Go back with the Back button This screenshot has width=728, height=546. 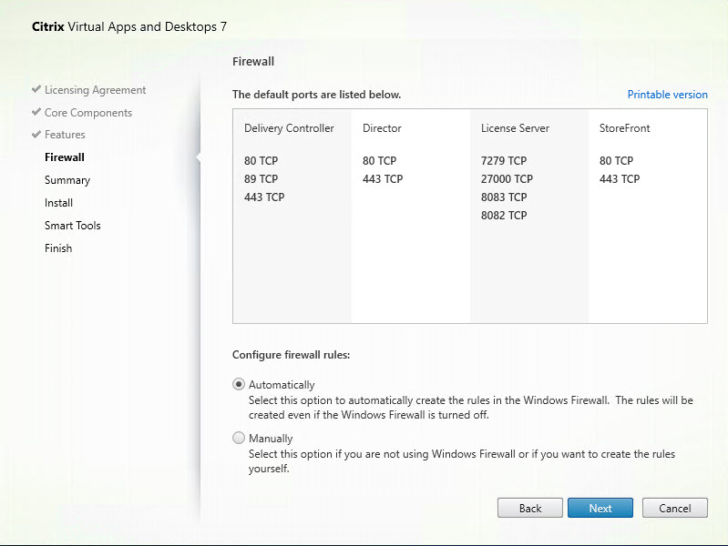coord(530,509)
